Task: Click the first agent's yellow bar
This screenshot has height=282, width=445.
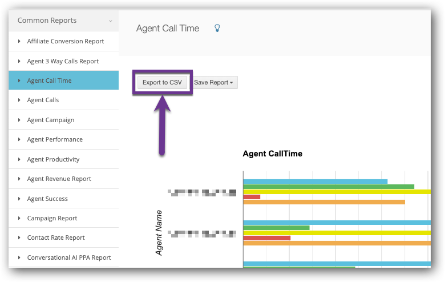Action: (x=337, y=192)
